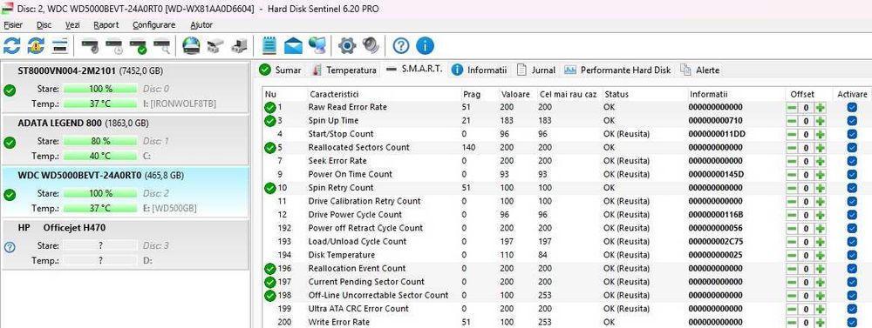Toggle Activare checkbox for Disk Temperature
872x328 pixels.
(x=852, y=255)
